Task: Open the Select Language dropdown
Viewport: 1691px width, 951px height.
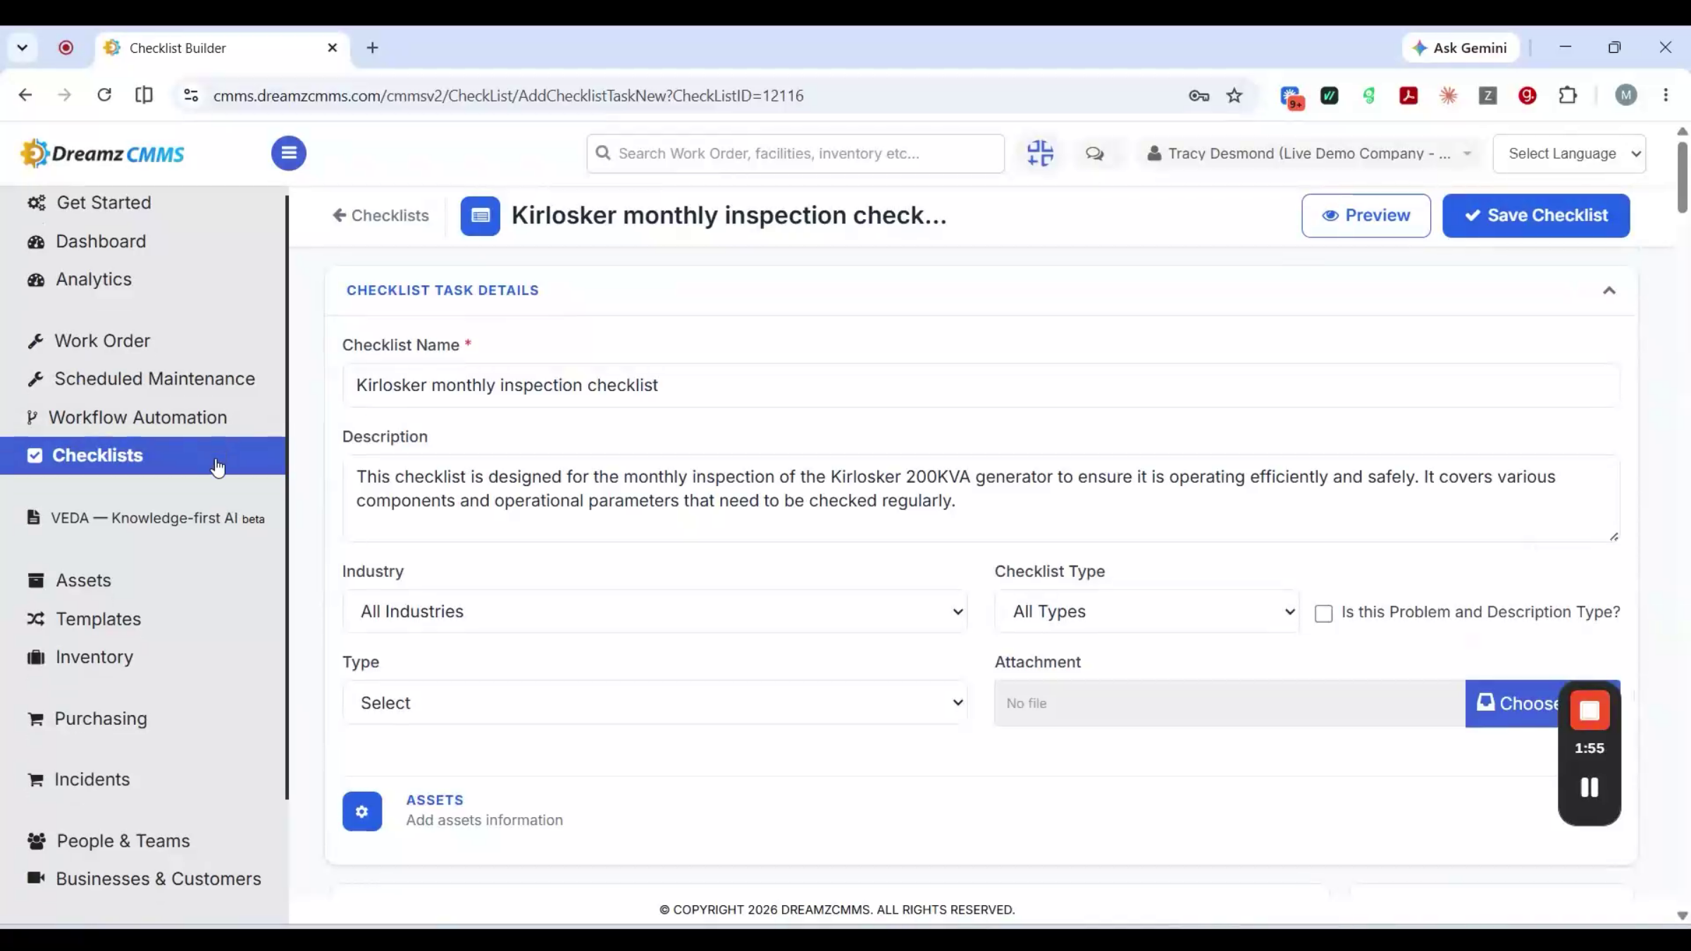Action: click(1569, 154)
